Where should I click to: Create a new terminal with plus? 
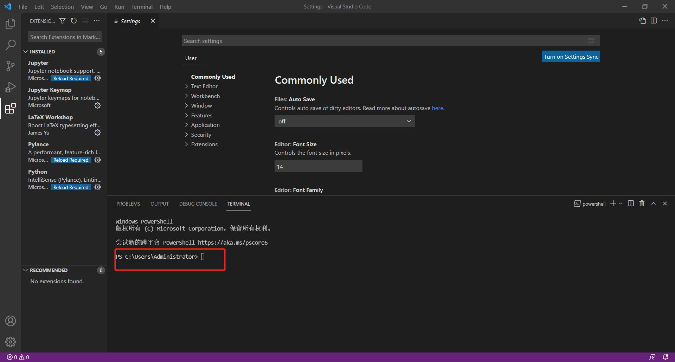[x=613, y=203]
